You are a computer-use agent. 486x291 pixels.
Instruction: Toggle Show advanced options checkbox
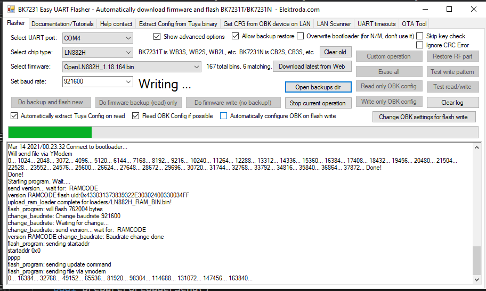tap(157, 37)
